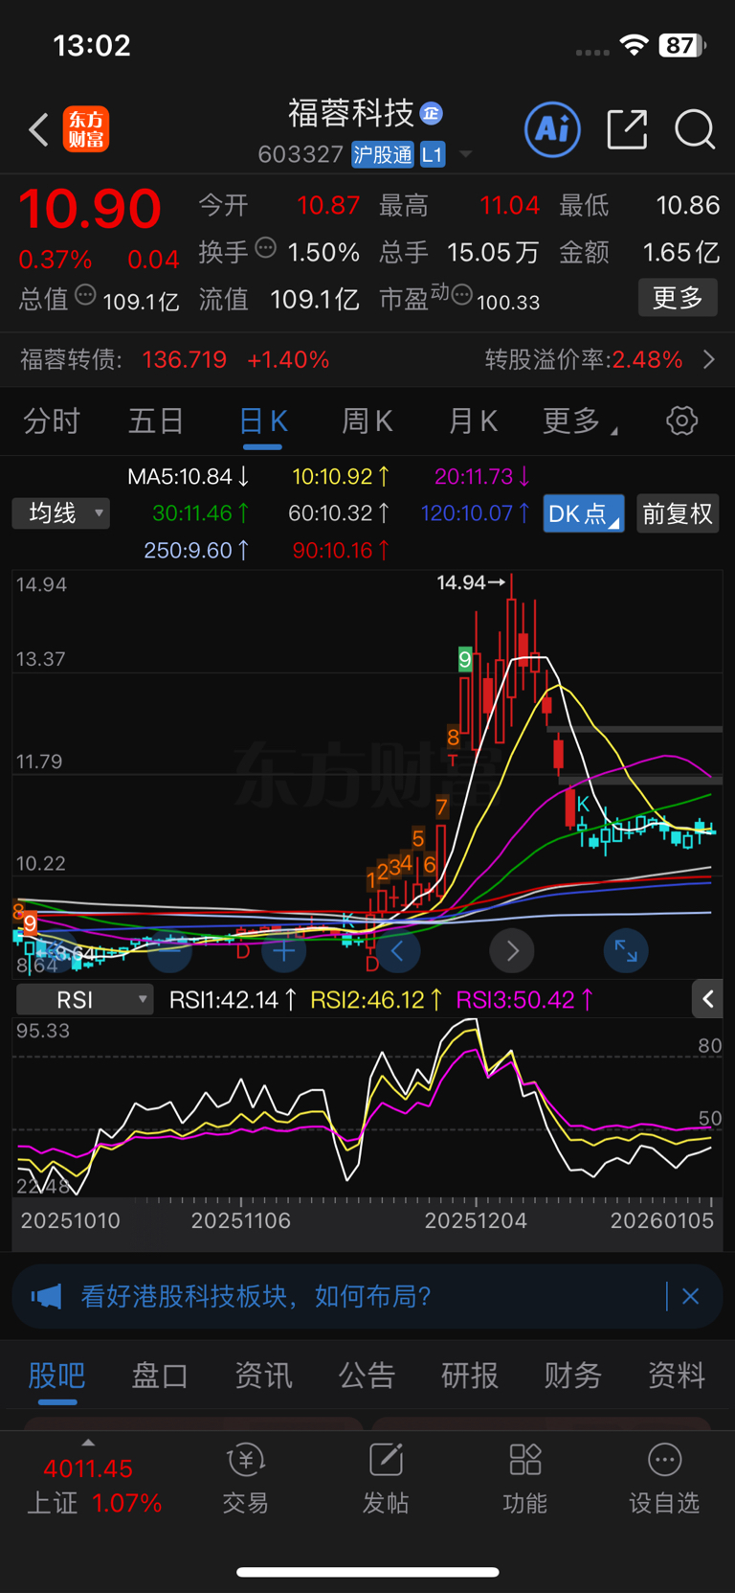Switch to 五日 chart tab

click(x=156, y=421)
